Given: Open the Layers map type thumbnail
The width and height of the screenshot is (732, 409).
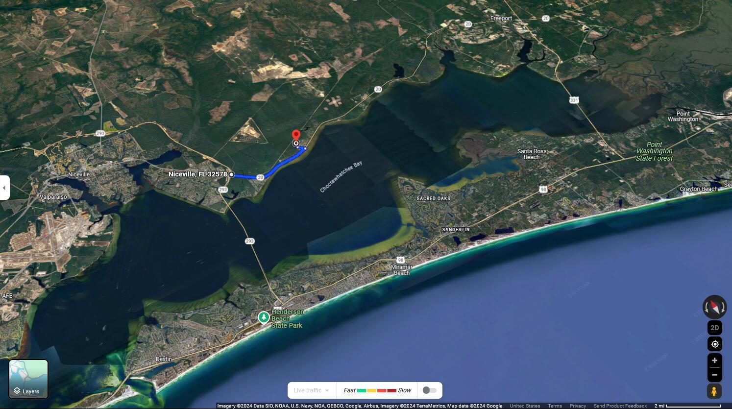Looking at the screenshot, I should [28, 379].
